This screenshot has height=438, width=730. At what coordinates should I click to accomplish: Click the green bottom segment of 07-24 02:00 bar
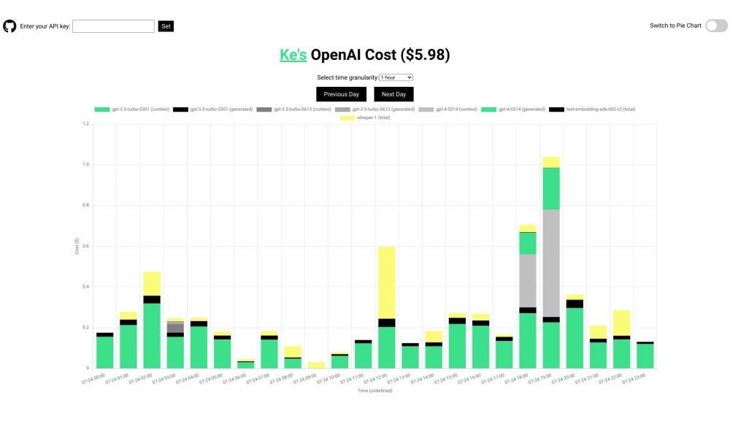152,336
